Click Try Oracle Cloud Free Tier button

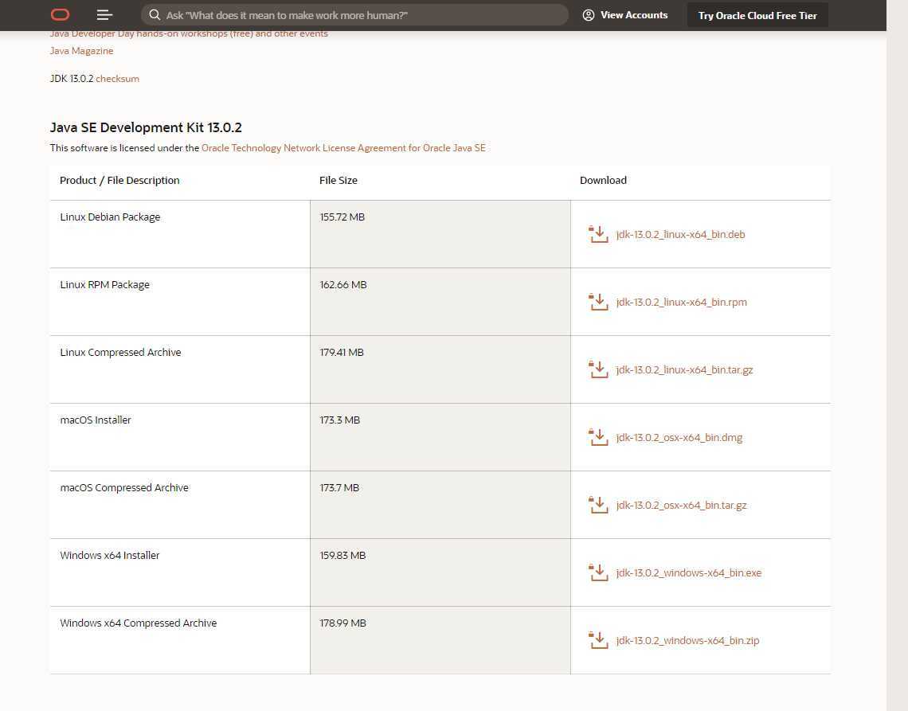(x=757, y=16)
